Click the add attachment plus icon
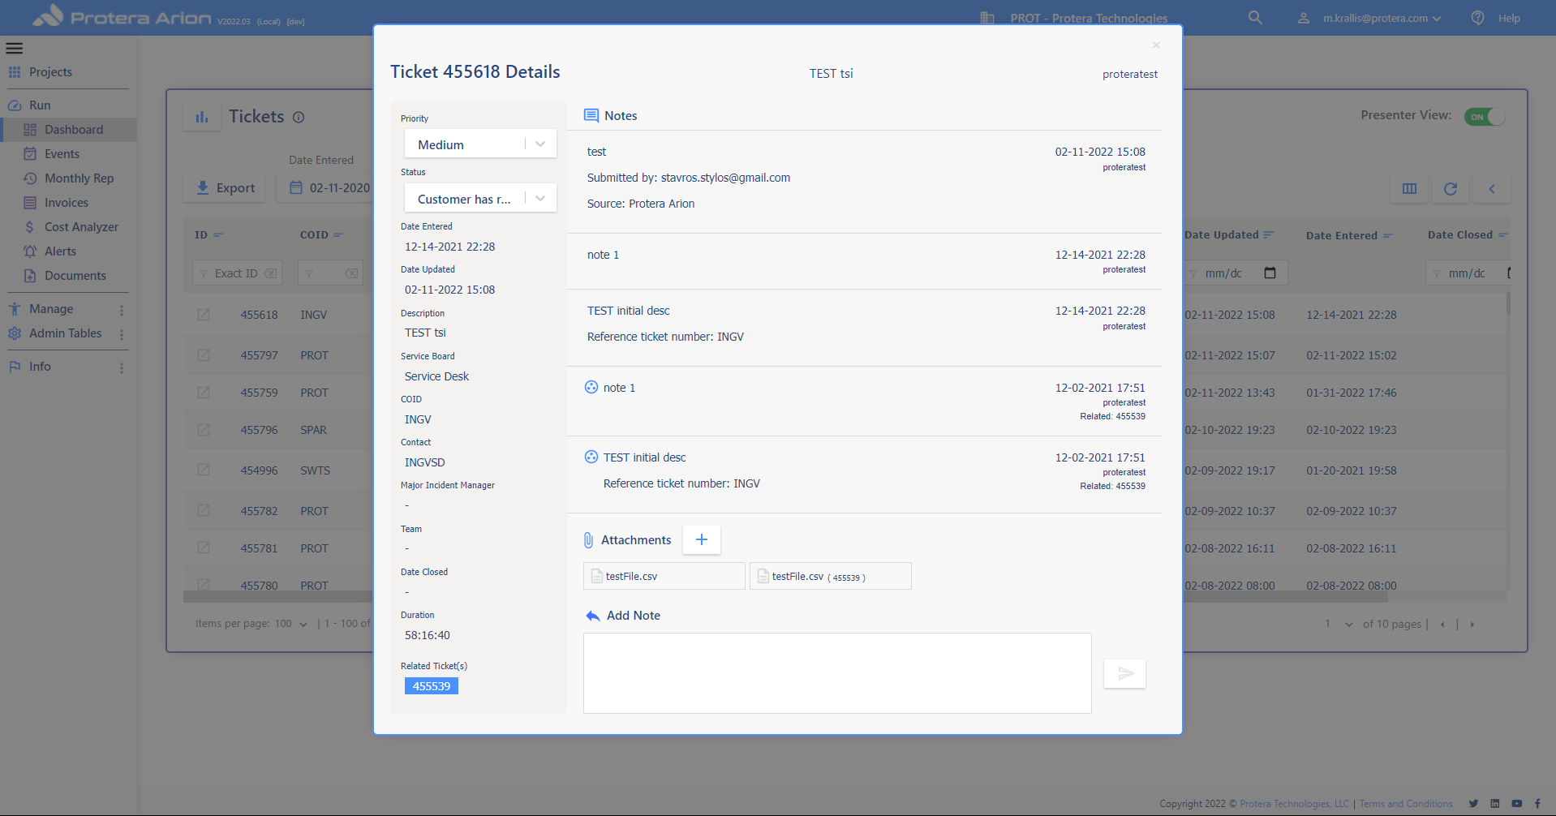The width and height of the screenshot is (1556, 816). [702, 540]
